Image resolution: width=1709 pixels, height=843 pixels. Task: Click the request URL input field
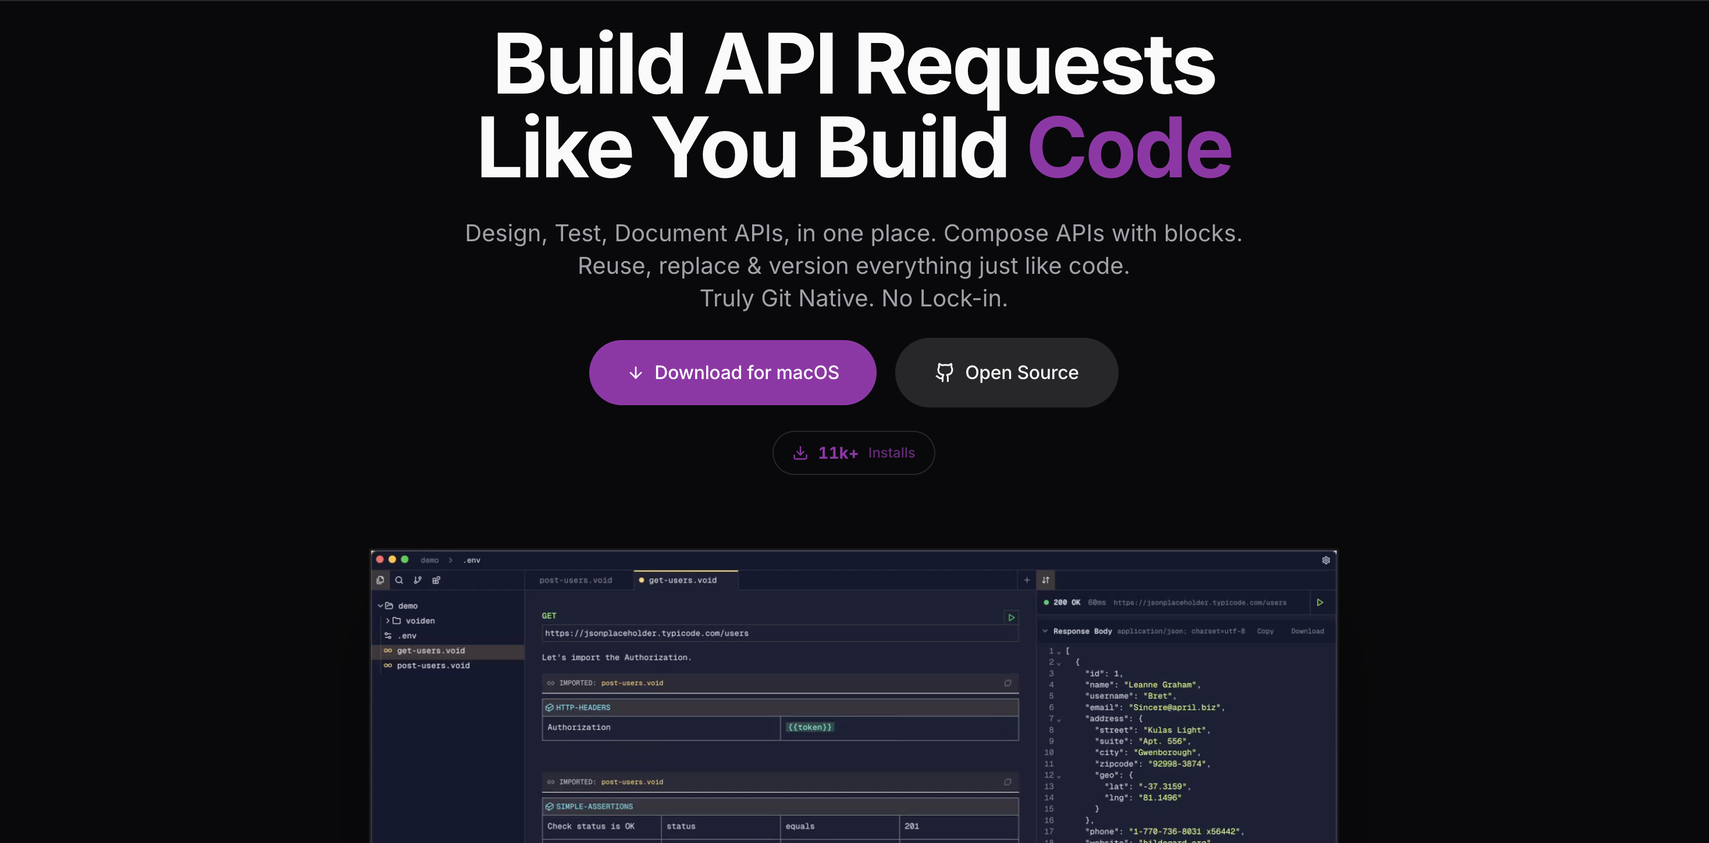click(779, 633)
